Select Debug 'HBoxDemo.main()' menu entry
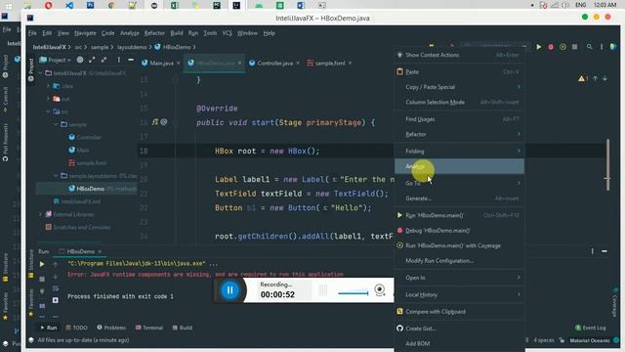Screen dimensions: 625x352 (x=459, y=231)
